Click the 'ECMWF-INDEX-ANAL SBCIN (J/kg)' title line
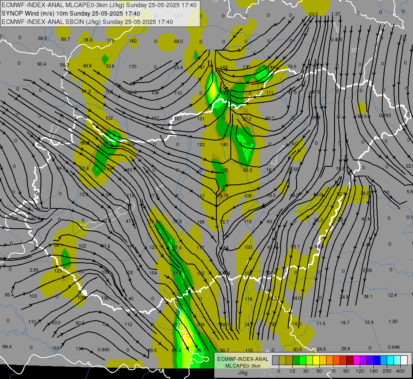Screen dimensions: 413x379 [51, 22]
